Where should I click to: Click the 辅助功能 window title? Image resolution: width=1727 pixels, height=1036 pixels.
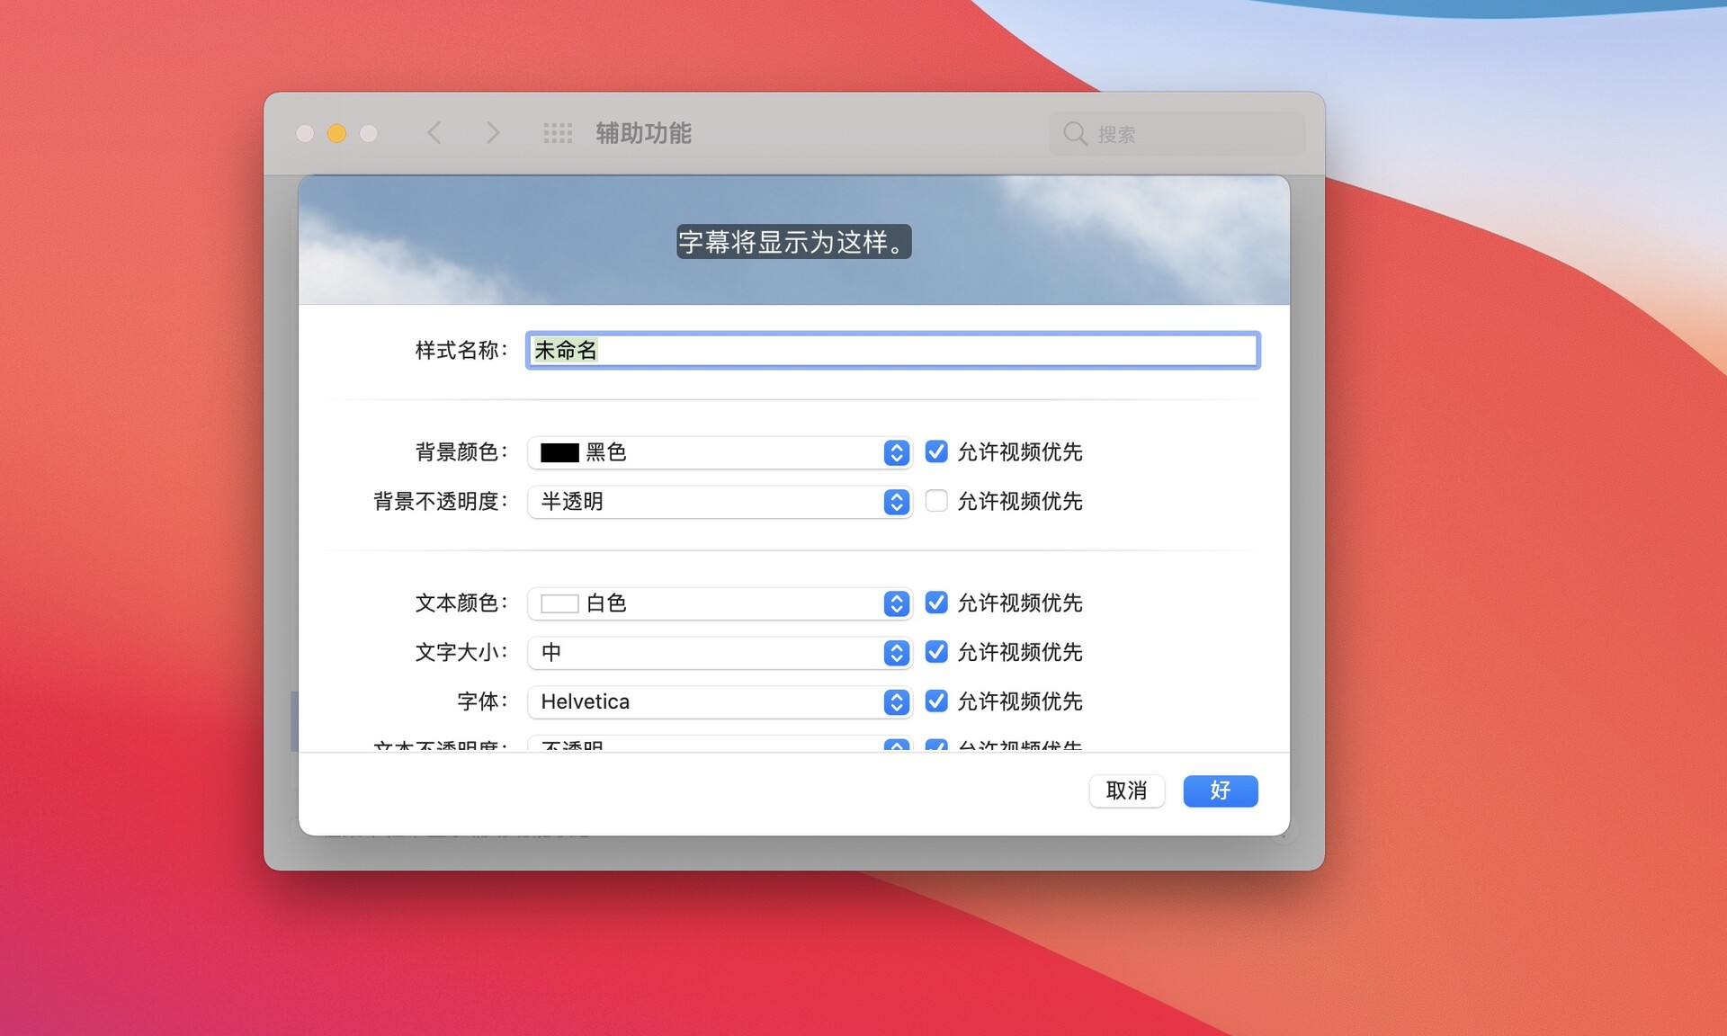point(642,132)
